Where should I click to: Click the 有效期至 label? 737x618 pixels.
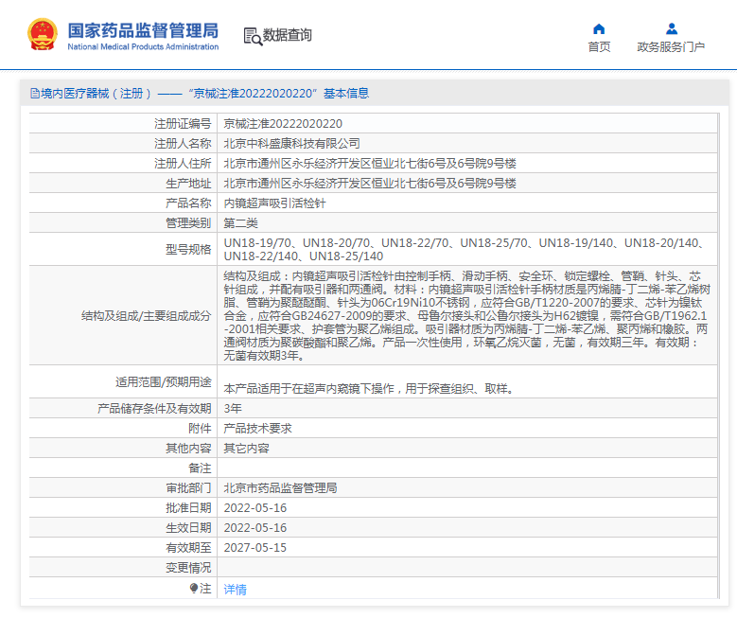(188, 547)
